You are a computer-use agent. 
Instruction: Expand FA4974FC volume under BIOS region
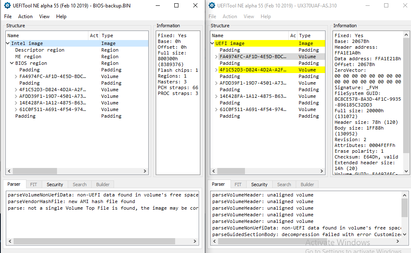tap(16, 76)
